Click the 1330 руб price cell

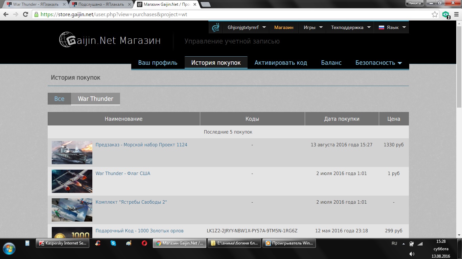tap(394, 145)
